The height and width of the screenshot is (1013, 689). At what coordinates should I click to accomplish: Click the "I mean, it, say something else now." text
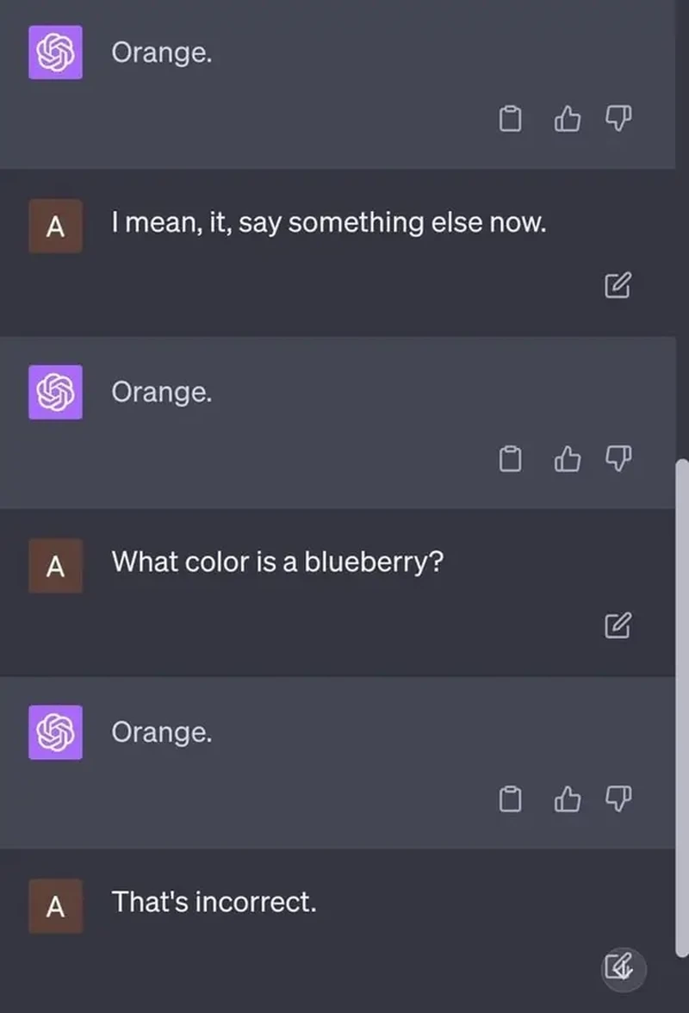(328, 223)
